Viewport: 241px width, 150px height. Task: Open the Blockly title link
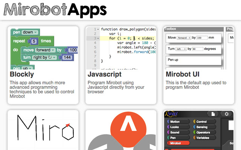pyautogui.click(x=22, y=74)
